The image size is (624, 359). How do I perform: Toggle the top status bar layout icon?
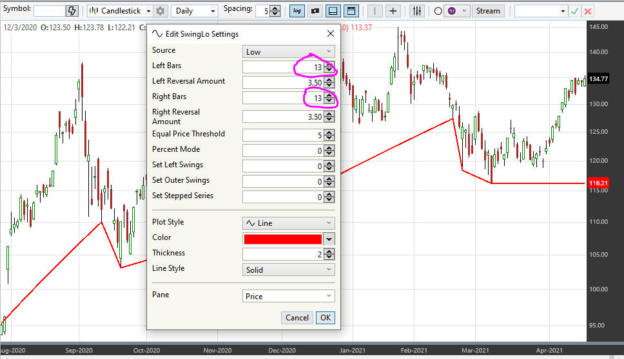point(351,11)
